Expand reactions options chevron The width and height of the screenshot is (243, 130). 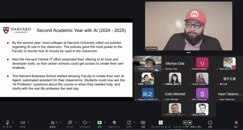tap(90, 122)
